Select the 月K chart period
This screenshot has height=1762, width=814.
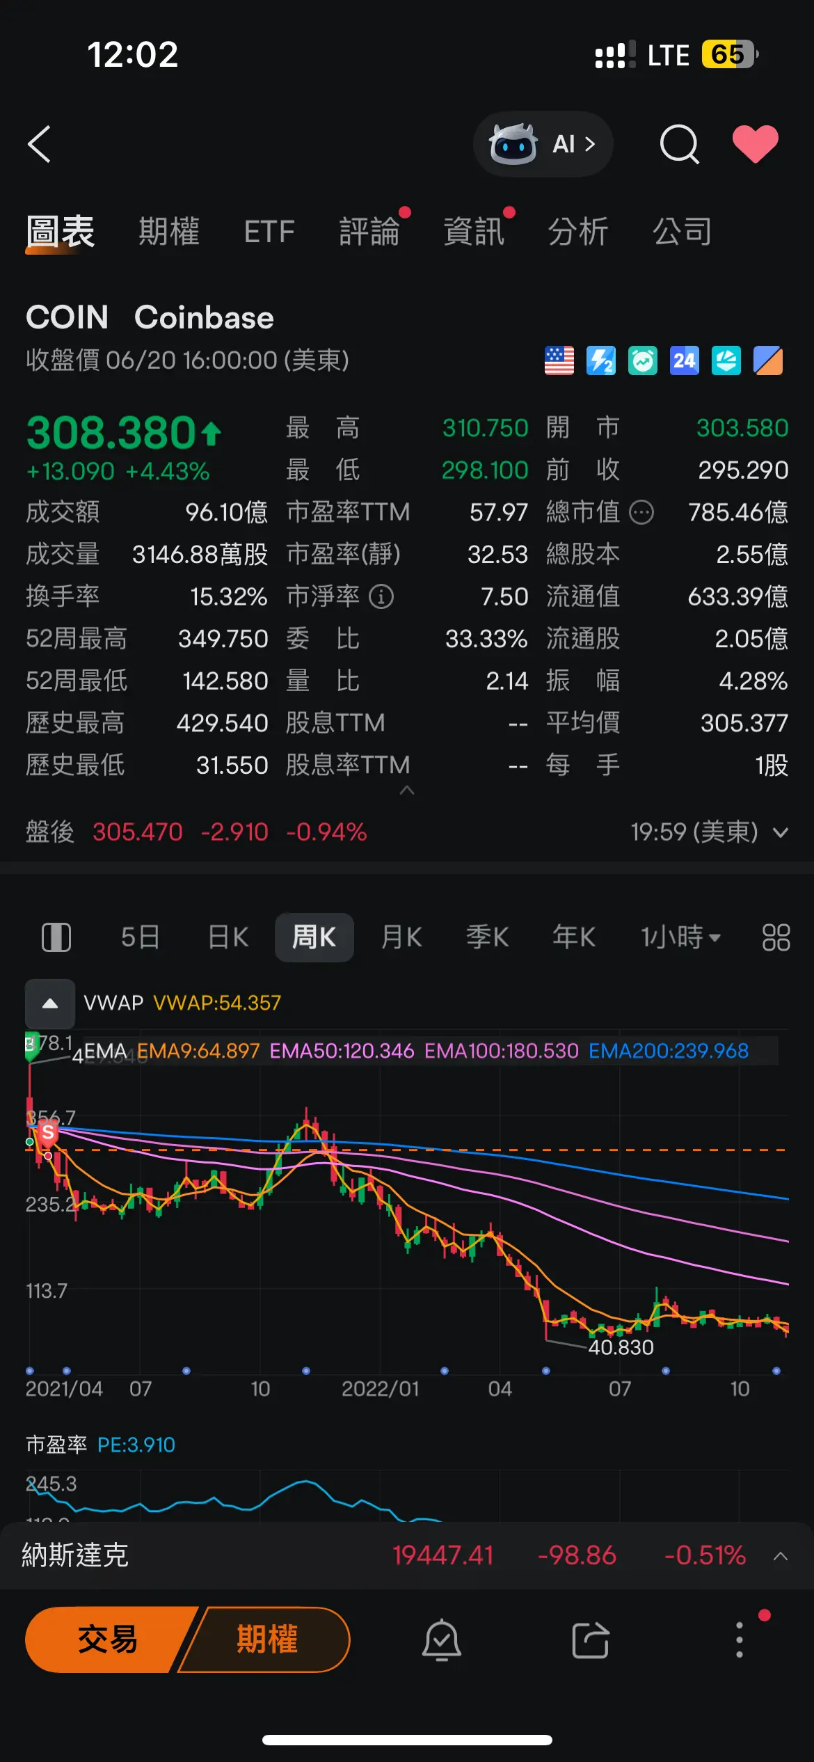[401, 937]
